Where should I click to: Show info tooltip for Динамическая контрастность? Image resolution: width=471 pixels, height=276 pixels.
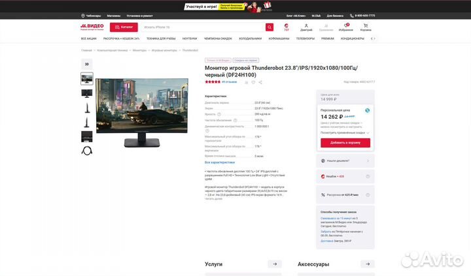coord(207,130)
